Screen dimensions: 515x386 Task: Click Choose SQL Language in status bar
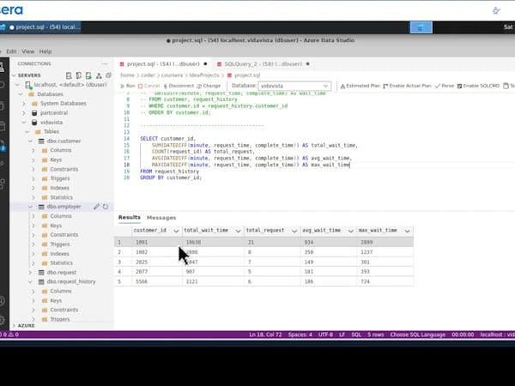click(x=418, y=335)
